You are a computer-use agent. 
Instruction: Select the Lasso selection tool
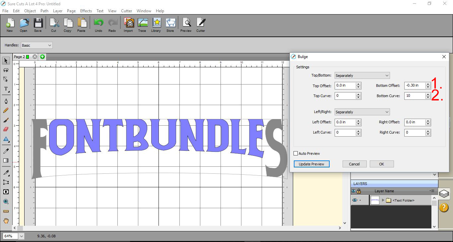pos(6,70)
